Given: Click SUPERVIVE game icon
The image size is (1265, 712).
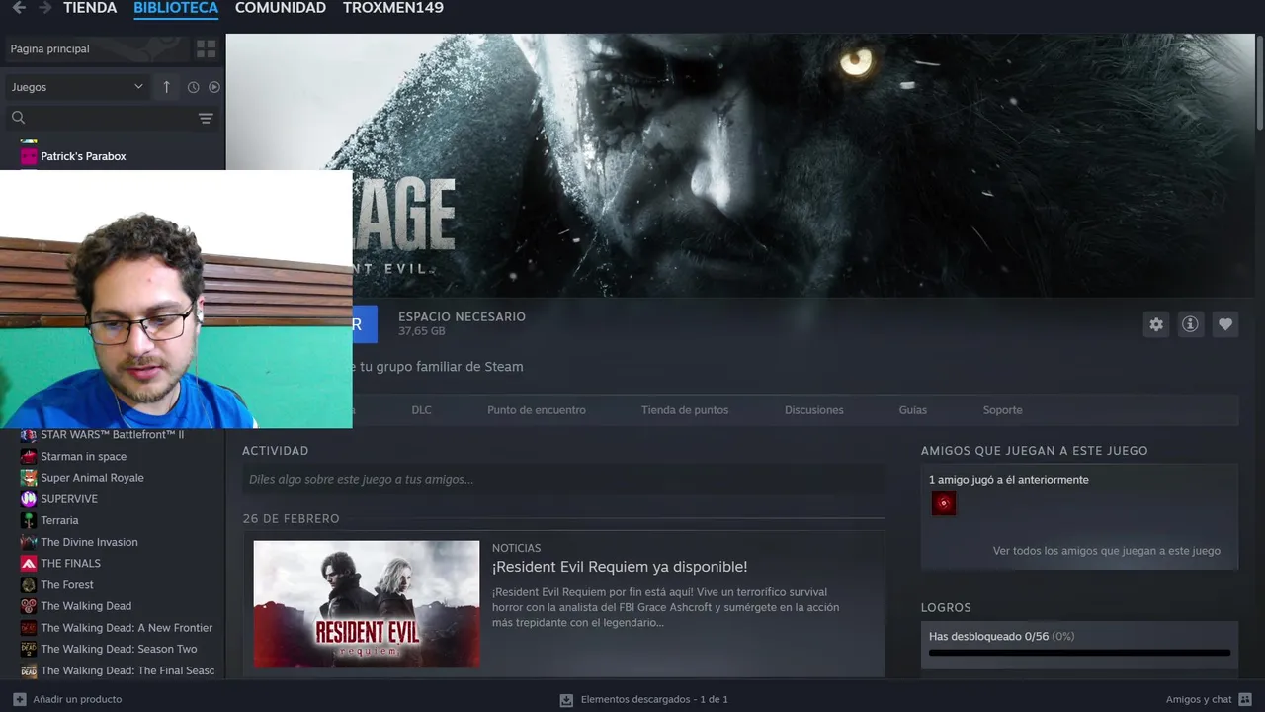Looking at the screenshot, I should pos(29,498).
